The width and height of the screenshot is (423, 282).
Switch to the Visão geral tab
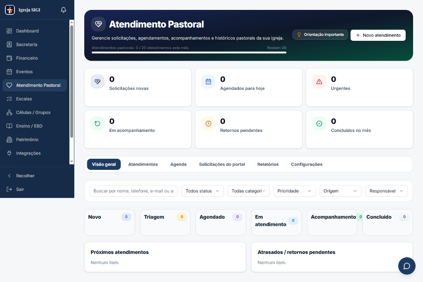click(104, 164)
